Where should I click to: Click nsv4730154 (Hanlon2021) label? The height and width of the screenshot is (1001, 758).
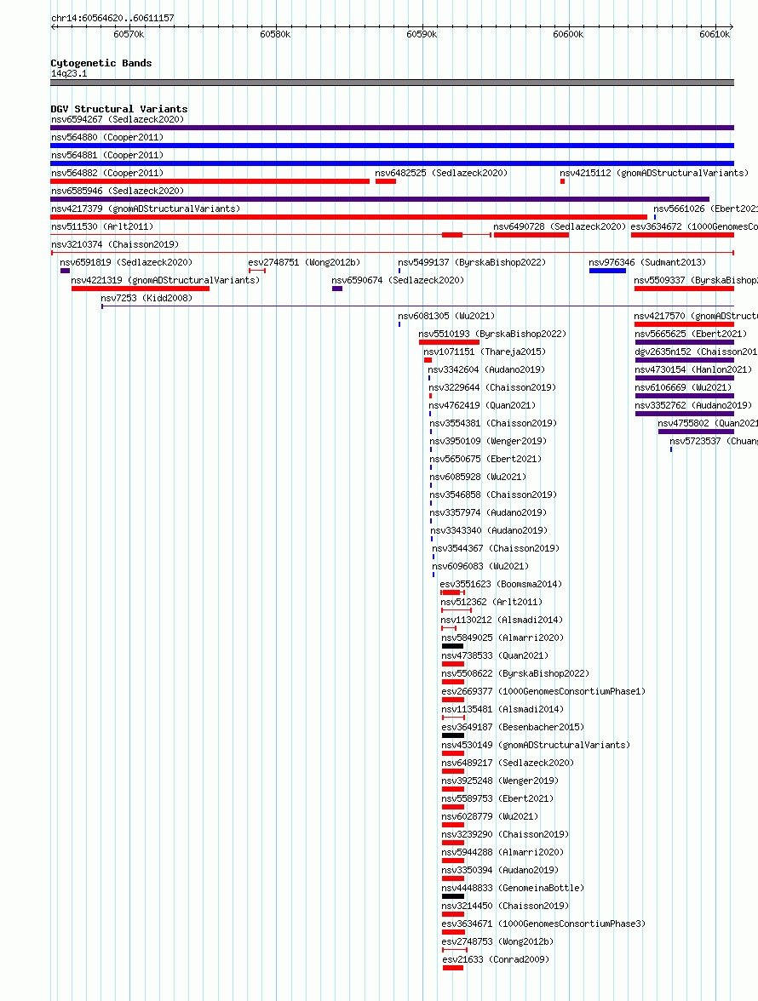pos(693,369)
